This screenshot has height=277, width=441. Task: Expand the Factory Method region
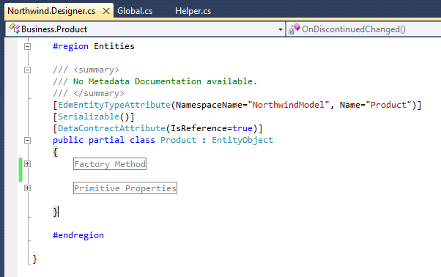point(27,164)
